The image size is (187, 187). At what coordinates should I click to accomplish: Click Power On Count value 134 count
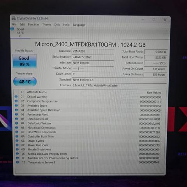click(x=155, y=69)
